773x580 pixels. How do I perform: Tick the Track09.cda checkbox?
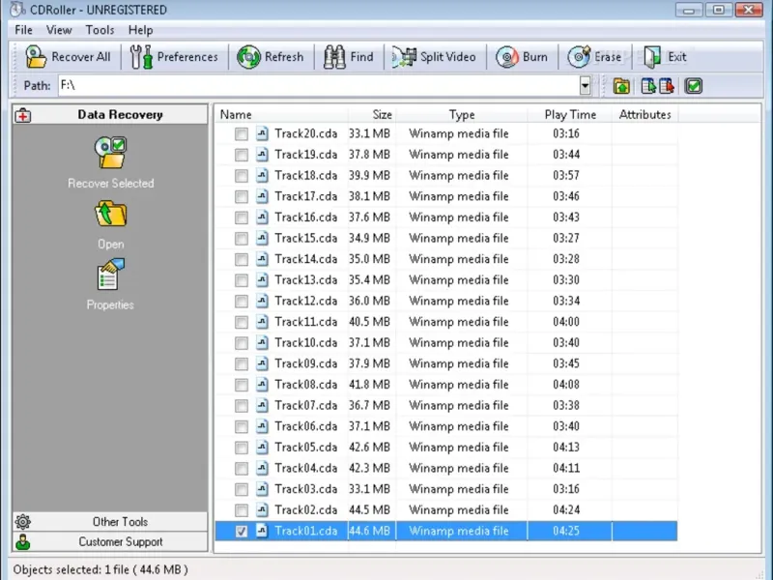click(241, 363)
